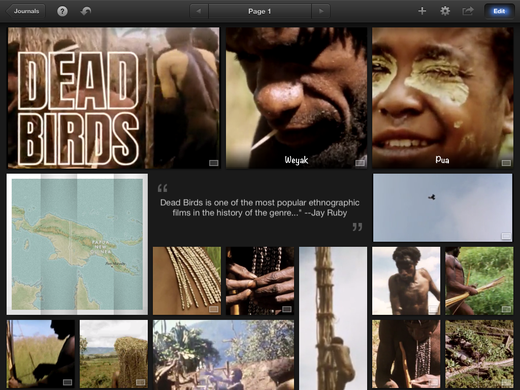Tap the plus icon to add content
Screen dimensions: 520x390
tap(422, 11)
